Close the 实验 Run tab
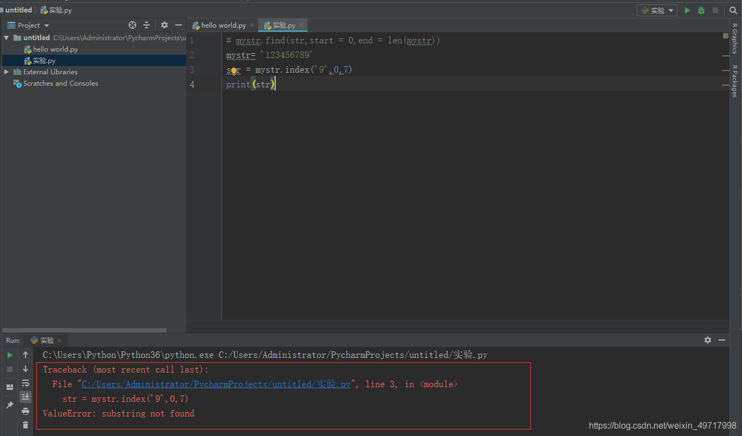Screen dimensions: 742x436 click(x=60, y=341)
